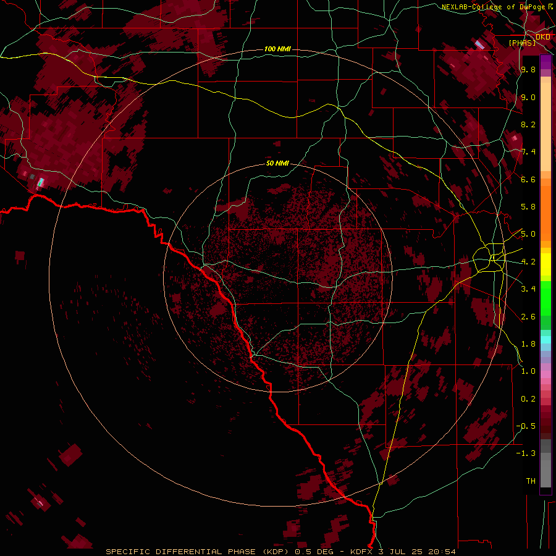Click the -1.3 scale value
Viewport: 556px width, 556px height.
pos(526,453)
